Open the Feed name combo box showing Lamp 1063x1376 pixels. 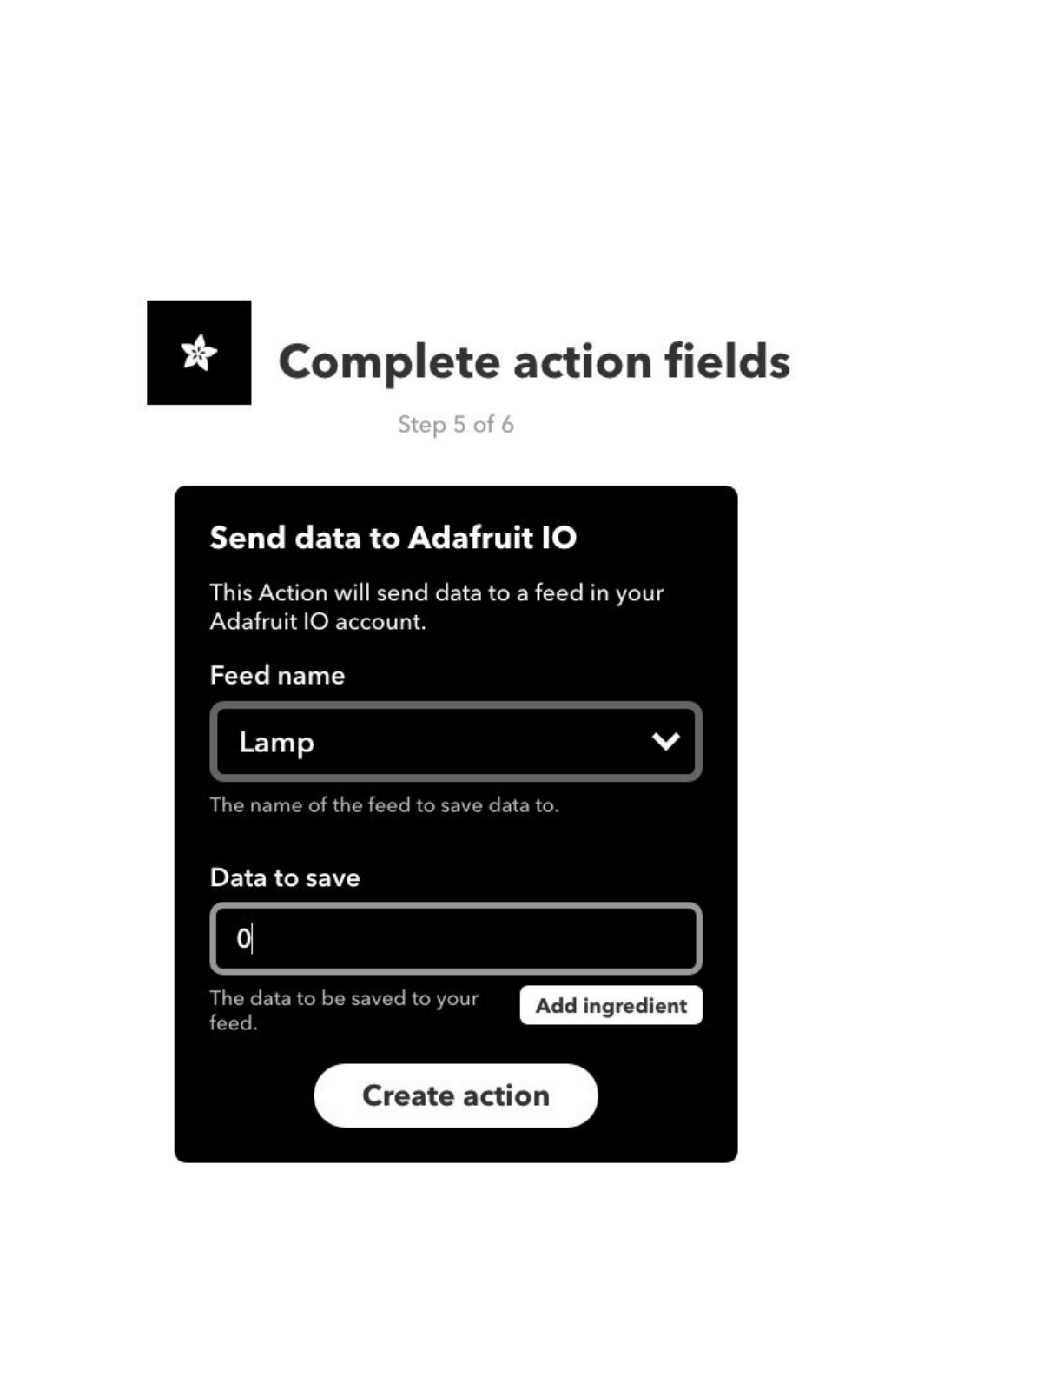(455, 741)
